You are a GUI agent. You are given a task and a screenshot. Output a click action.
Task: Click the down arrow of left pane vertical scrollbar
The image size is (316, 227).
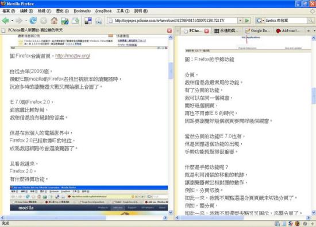pyautogui.click(x=171, y=212)
